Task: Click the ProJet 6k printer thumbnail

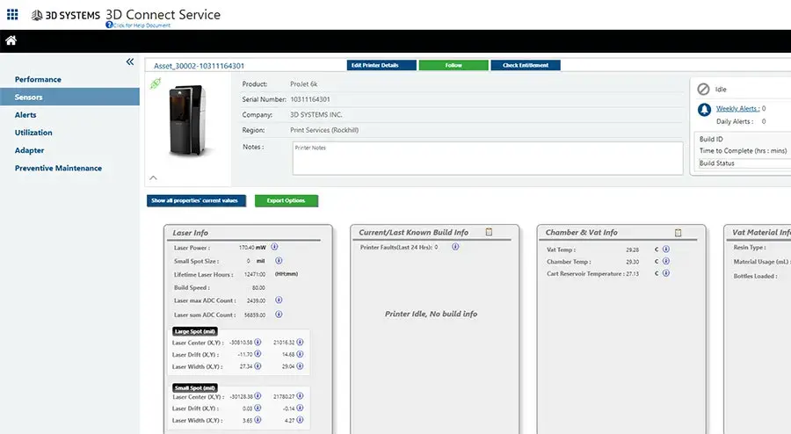Action: (188, 120)
